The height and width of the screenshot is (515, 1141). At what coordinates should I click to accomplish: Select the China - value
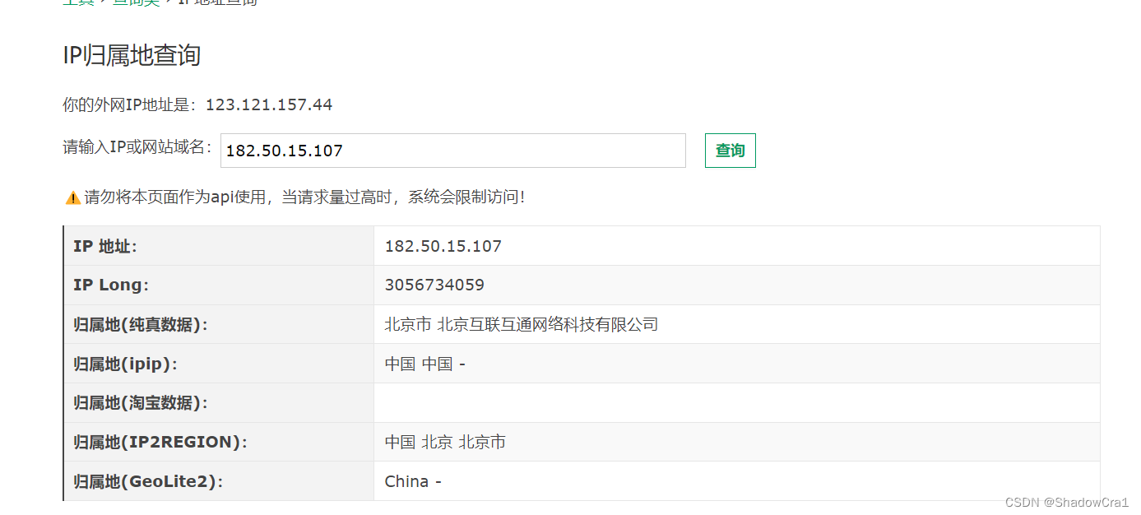(x=413, y=481)
